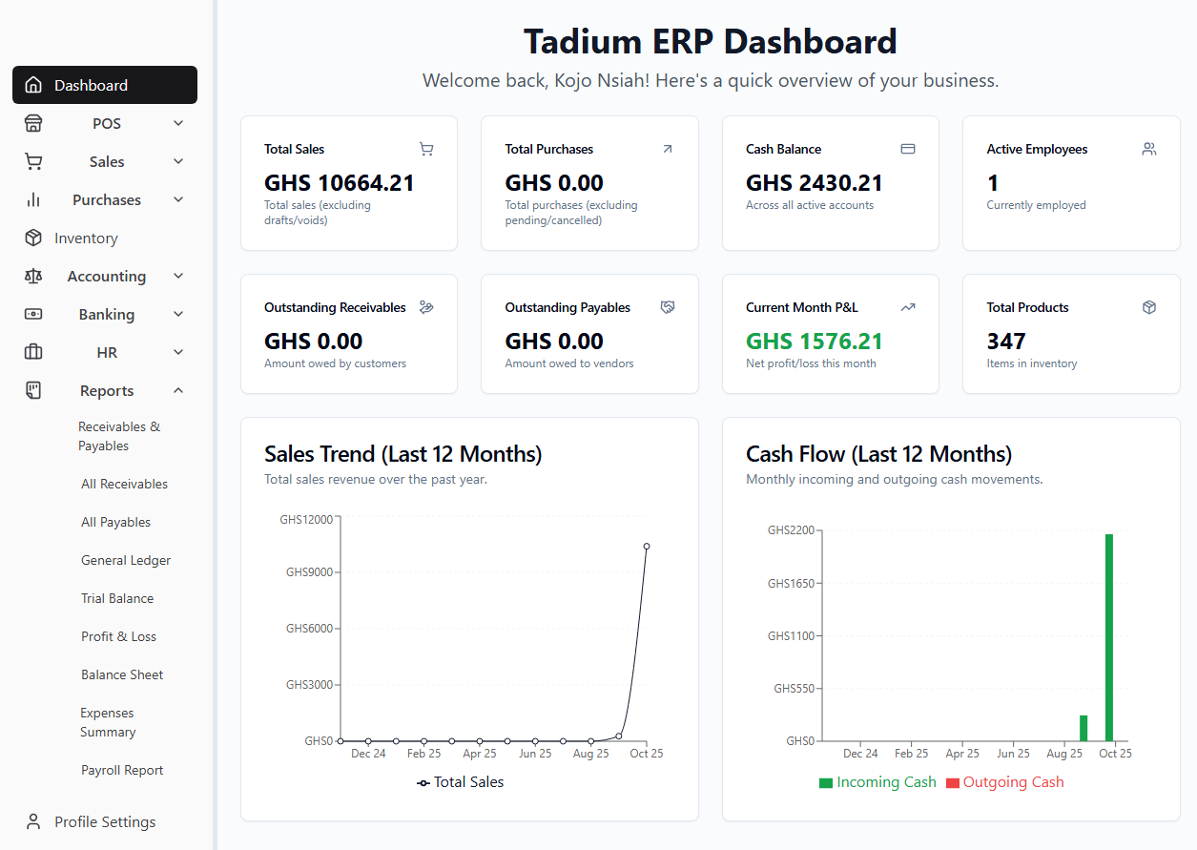The height and width of the screenshot is (850, 1197).
Task: Expand the HR menu chevron
Action: tap(177, 352)
